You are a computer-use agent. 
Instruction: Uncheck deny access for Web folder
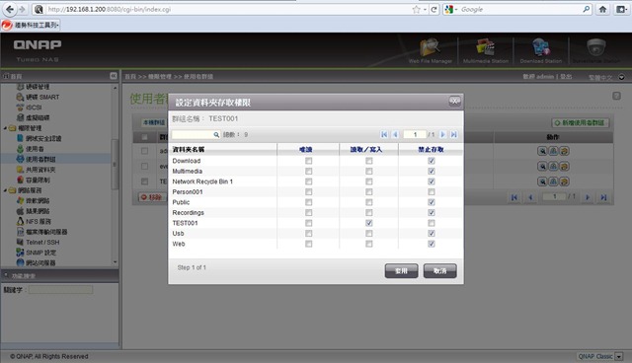pos(432,244)
